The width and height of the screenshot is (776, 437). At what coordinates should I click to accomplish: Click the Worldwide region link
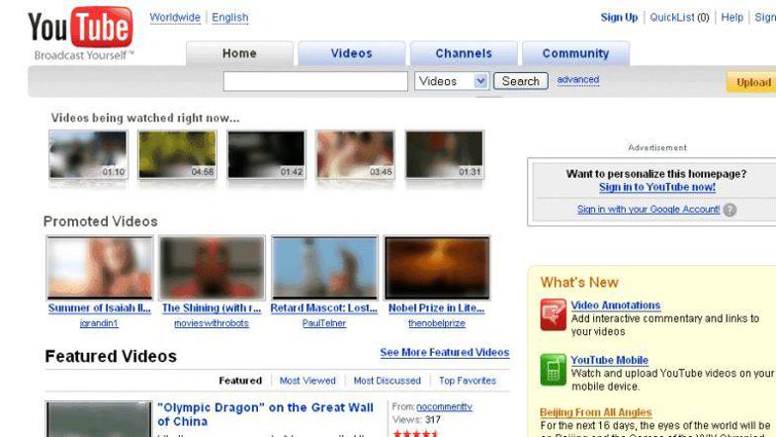click(x=175, y=18)
